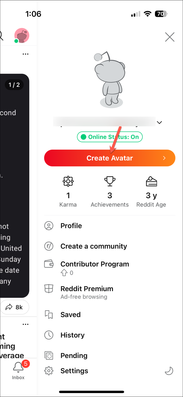
Task: Tap the Create a community r/ icon
Action: (49, 246)
